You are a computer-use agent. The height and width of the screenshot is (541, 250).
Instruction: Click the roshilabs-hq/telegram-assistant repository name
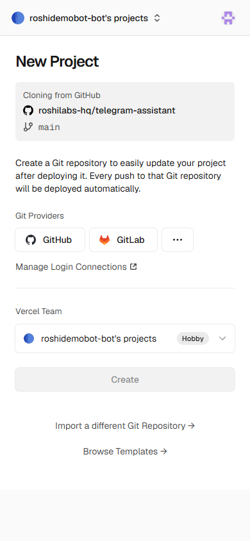click(107, 111)
